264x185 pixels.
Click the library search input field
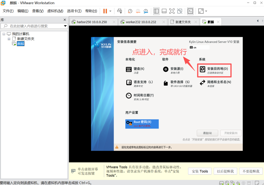34,26
